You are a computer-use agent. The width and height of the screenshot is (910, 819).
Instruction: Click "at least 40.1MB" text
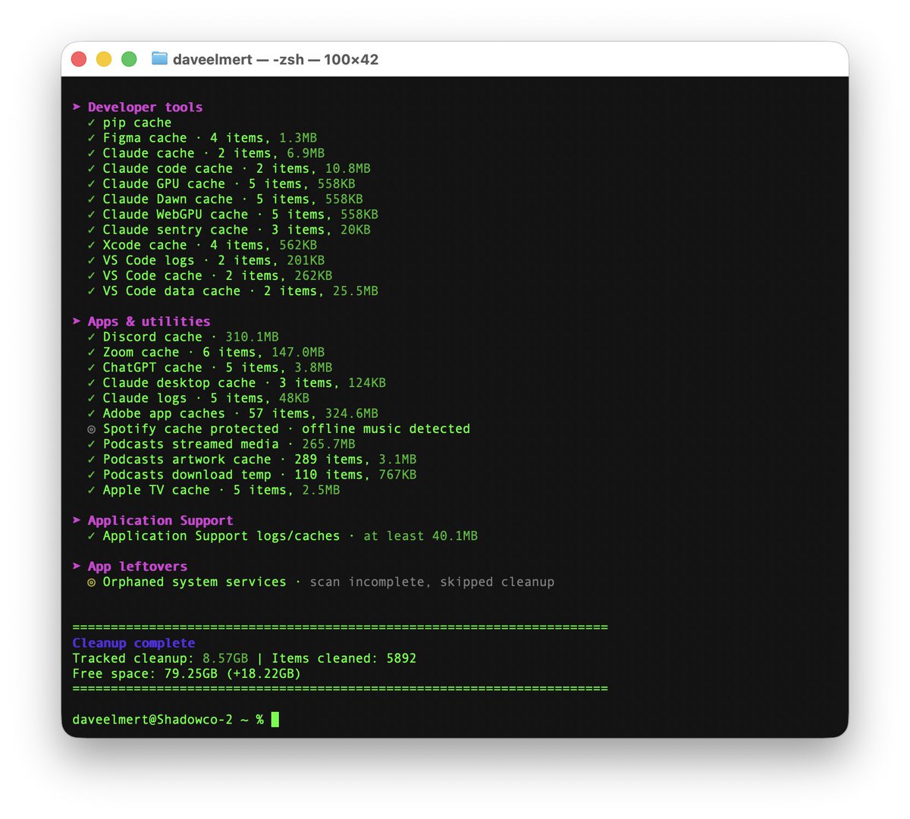pos(420,536)
